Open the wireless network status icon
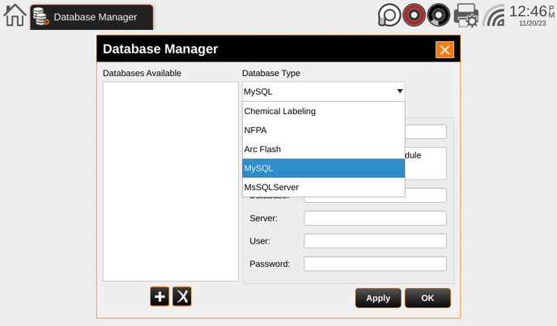 coord(493,15)
